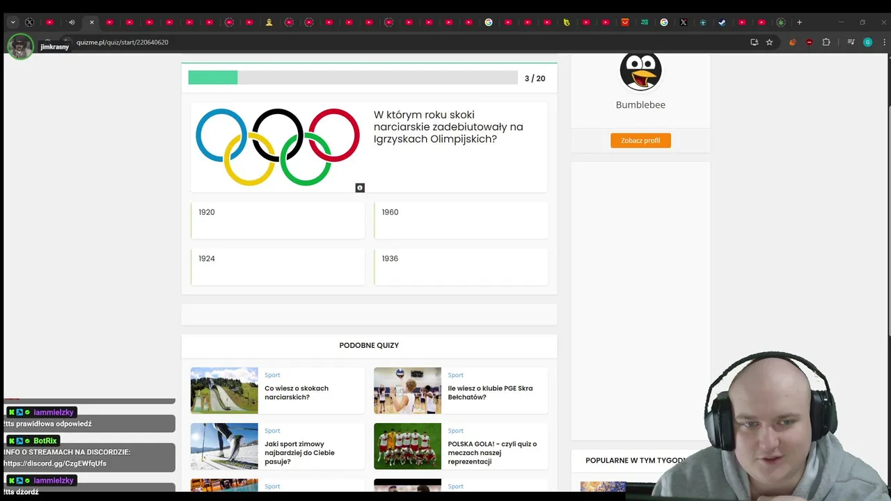Click Sport category above the POLSKA GOLA quiz
Screen dimensions: 891x501
point(455,431)
